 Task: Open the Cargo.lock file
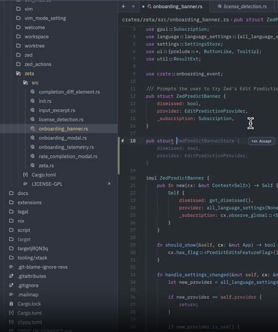coord(29,304)
